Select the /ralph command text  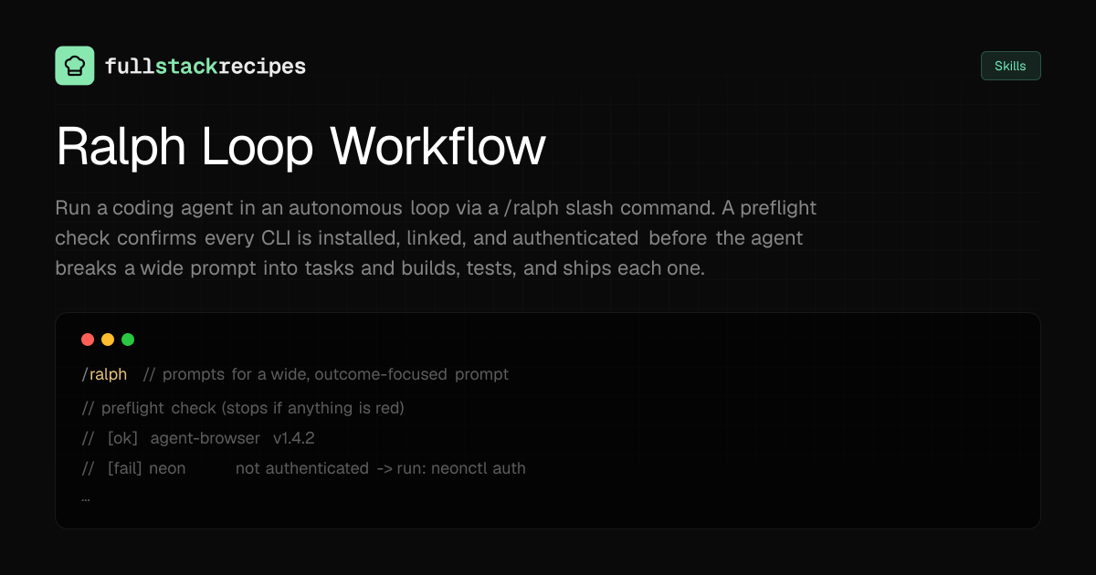pyautogui.click(x=105, y=374)
